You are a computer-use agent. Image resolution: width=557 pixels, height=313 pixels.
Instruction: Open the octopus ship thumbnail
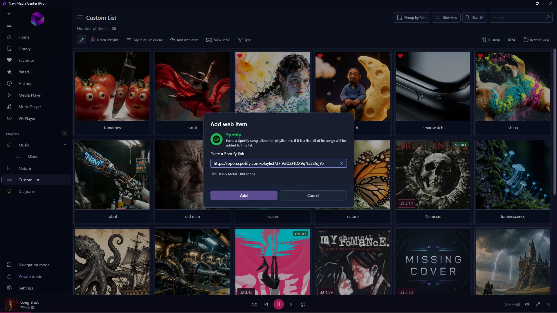pos(112,262)
